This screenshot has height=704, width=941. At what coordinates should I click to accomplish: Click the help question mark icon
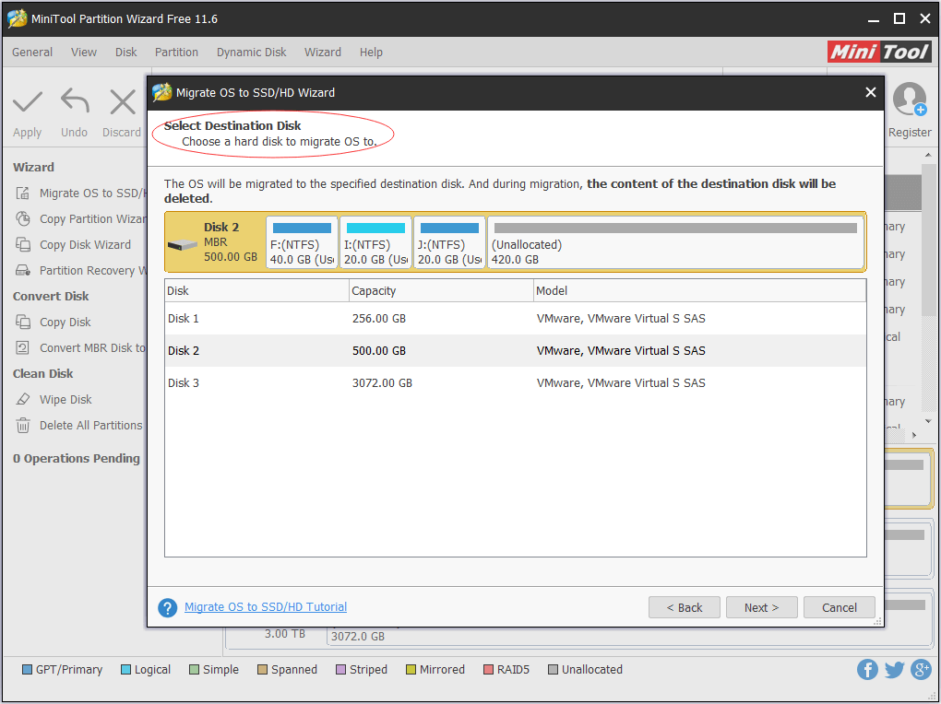167,607
